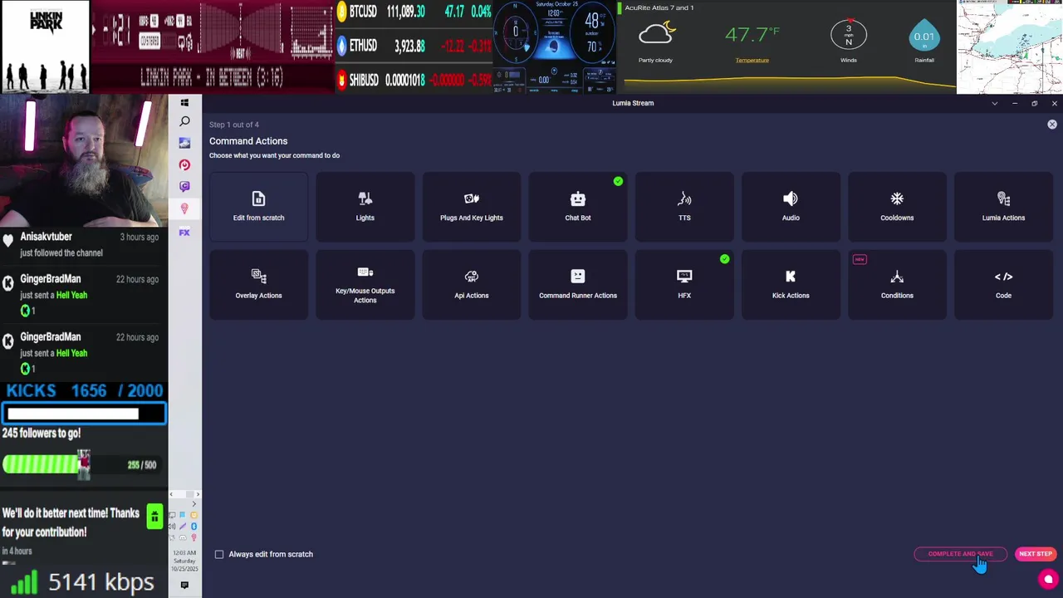Viewport: 1063px width, 598px height.
Task: Open the red circular app in taskbar
Action: pyautogui.click(x=184, y=164)
